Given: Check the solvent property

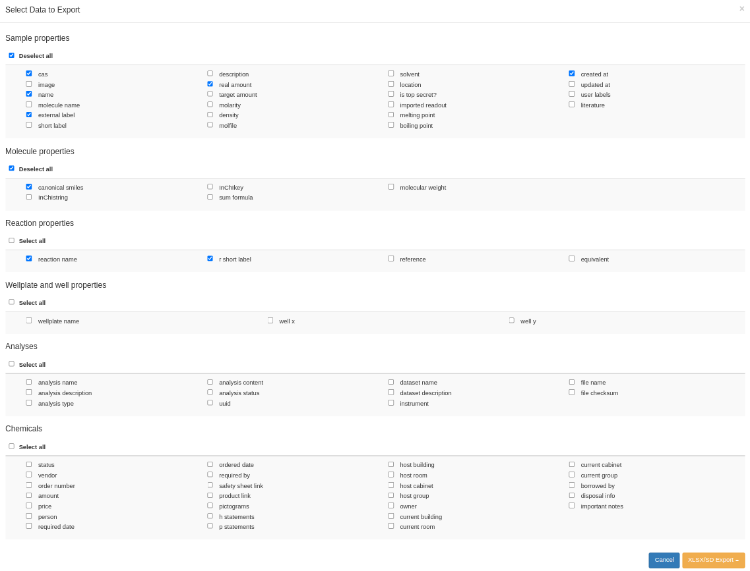Looking at the screenshot, I should [391, 73].
